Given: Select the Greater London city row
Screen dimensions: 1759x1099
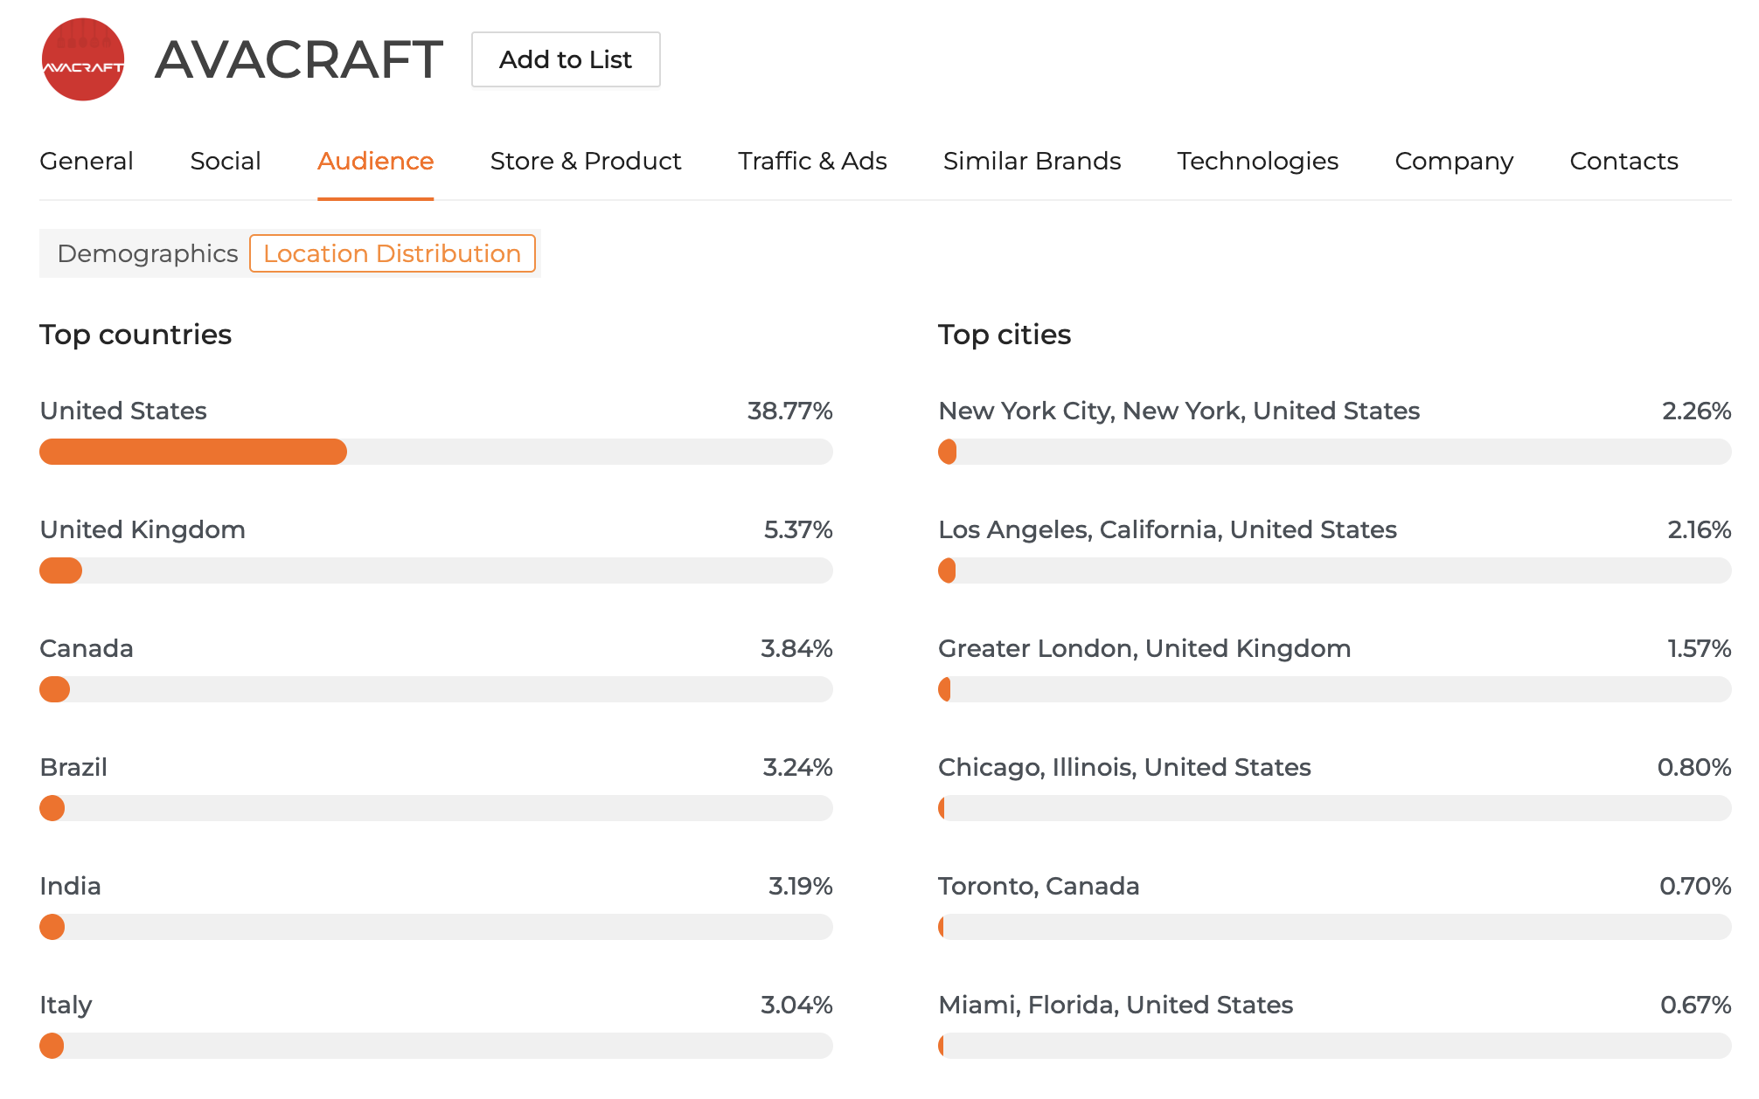Looking at the screenshot, I should (x=1143, y=648).
